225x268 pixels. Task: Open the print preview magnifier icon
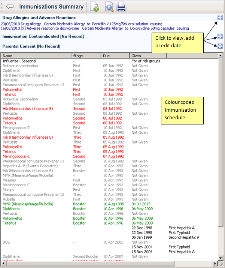[109, 7]
